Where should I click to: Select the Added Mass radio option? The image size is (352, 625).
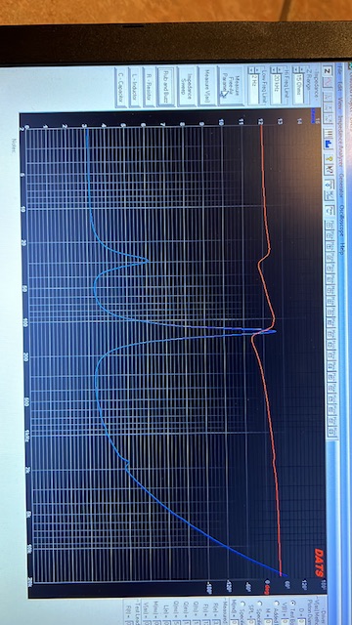click(x=277, y=604)
